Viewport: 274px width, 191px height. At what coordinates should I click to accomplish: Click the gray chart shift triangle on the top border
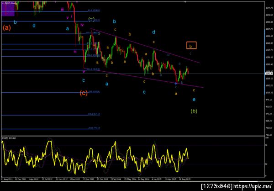(185, 2)
